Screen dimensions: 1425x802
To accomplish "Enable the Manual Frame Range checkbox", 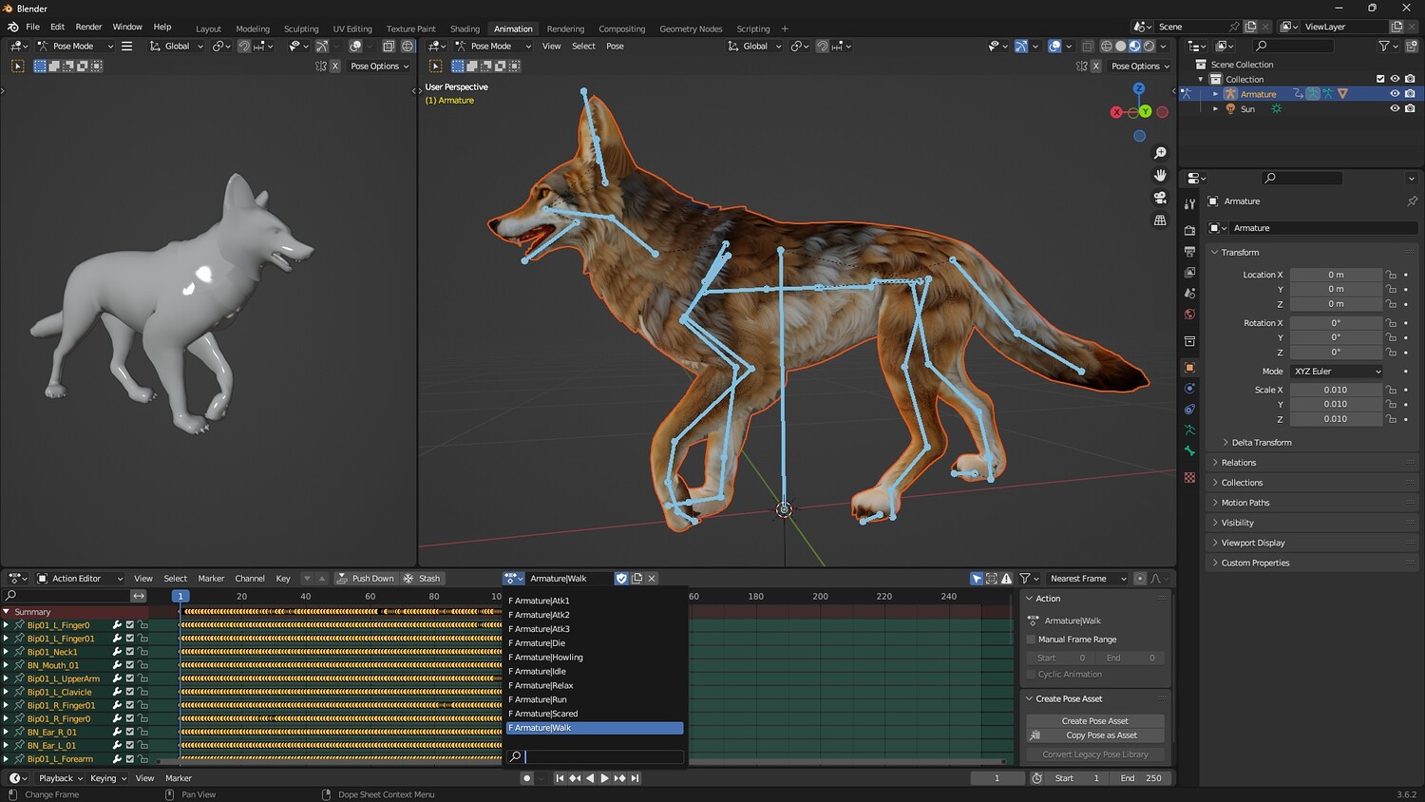I will [x=1031, y=640].
